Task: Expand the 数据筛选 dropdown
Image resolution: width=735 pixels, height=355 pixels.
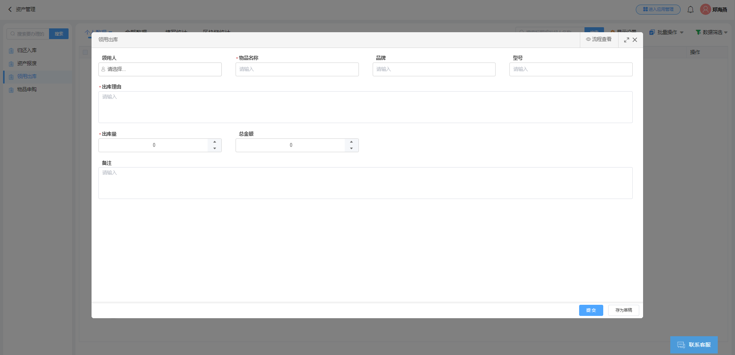Action: tap(712, 33)
